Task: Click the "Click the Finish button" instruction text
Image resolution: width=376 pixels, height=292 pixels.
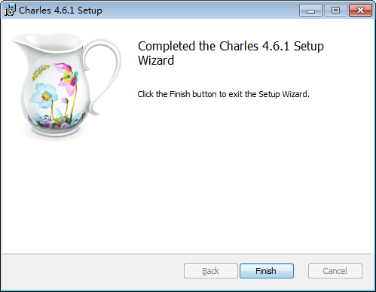Action: click(x=223, y=94)
